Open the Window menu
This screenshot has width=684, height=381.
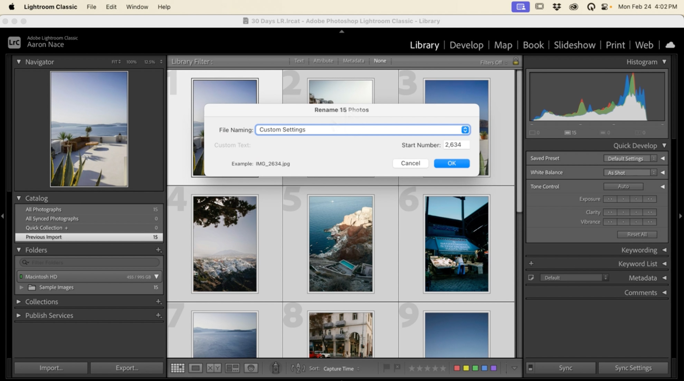click(x=137, y=7)
